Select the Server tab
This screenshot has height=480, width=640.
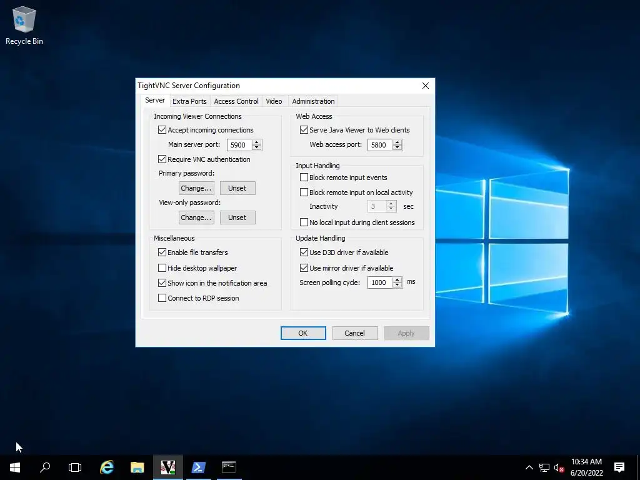coord(155,101)
